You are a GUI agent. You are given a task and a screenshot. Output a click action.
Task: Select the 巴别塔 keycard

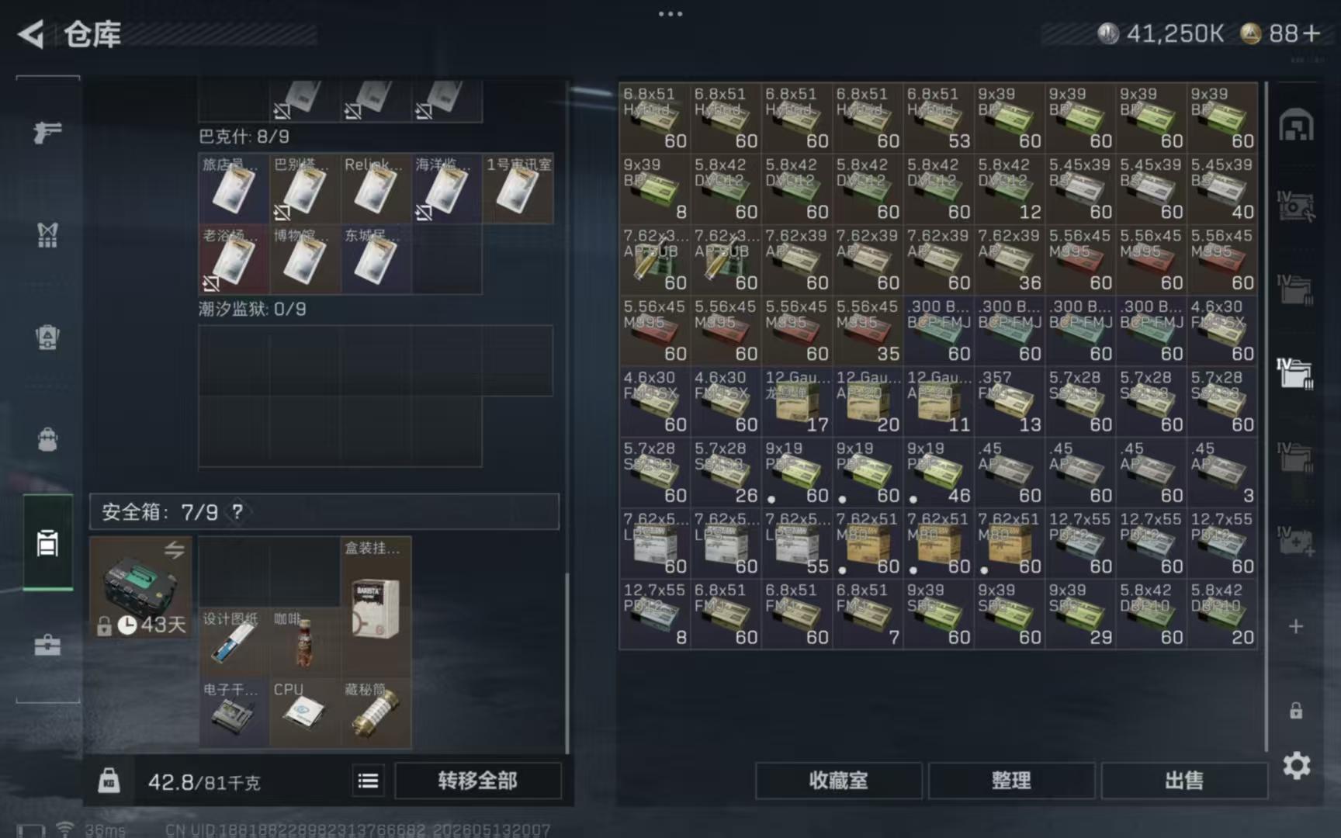304,189
